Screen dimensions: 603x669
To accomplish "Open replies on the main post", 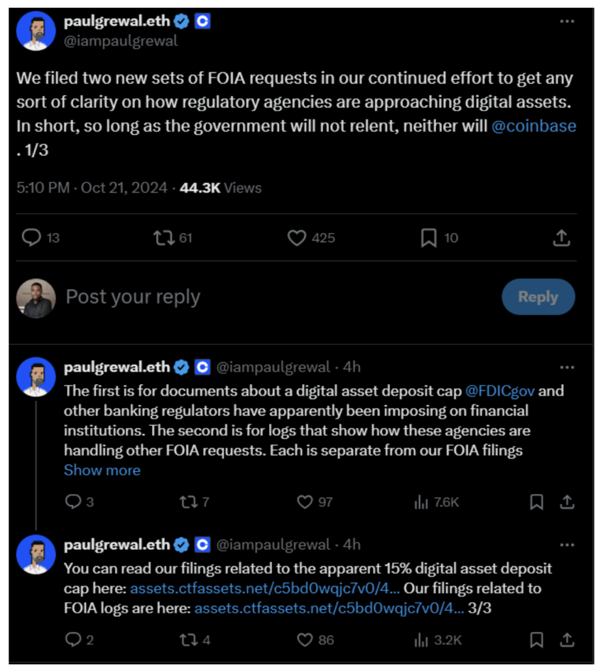I will tap(31, 238).
